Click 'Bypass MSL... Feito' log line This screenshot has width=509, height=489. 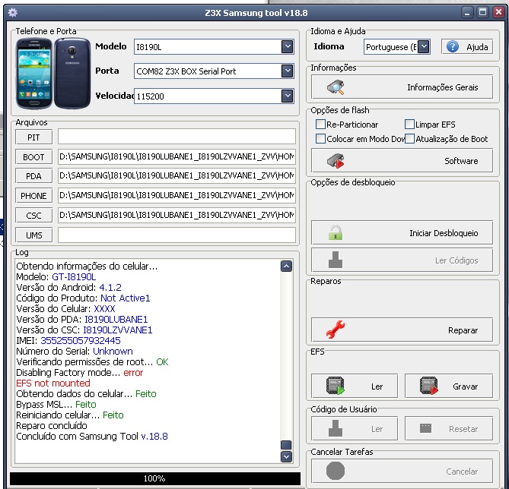pyautogui.click(x=56, y=405)
